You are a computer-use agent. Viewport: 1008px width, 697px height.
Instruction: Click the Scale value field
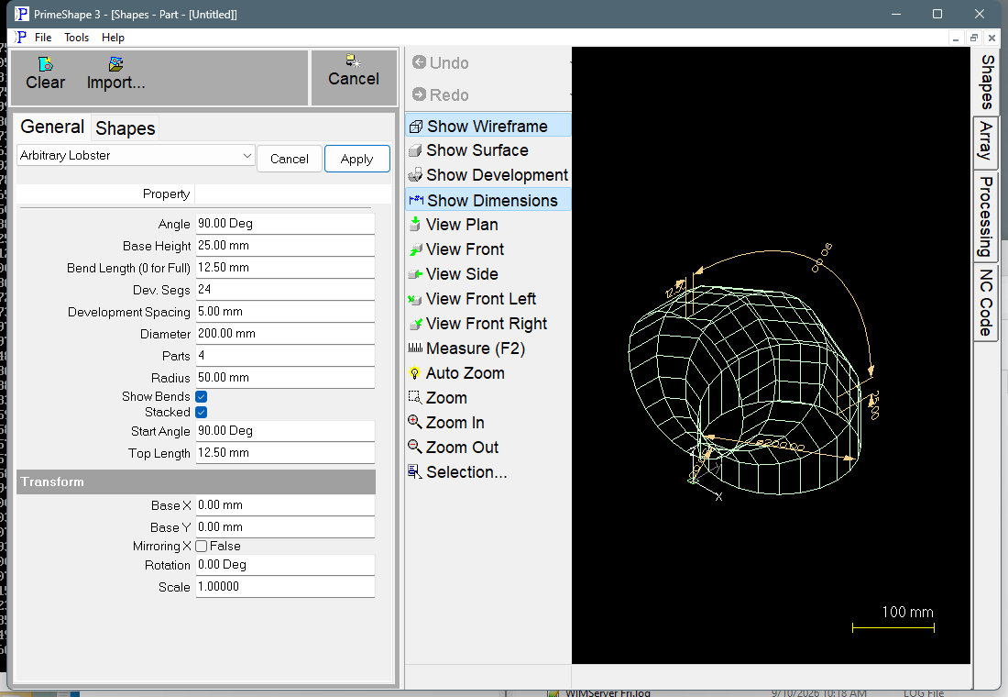point(285,587)
